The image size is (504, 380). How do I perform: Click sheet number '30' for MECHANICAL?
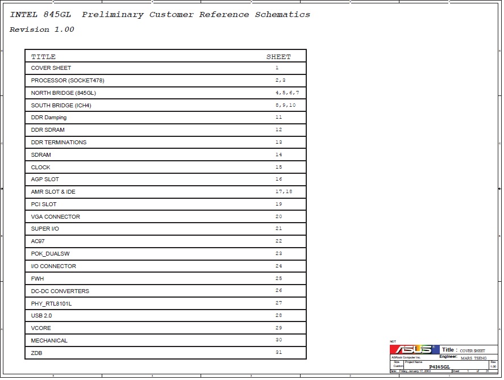278,340
